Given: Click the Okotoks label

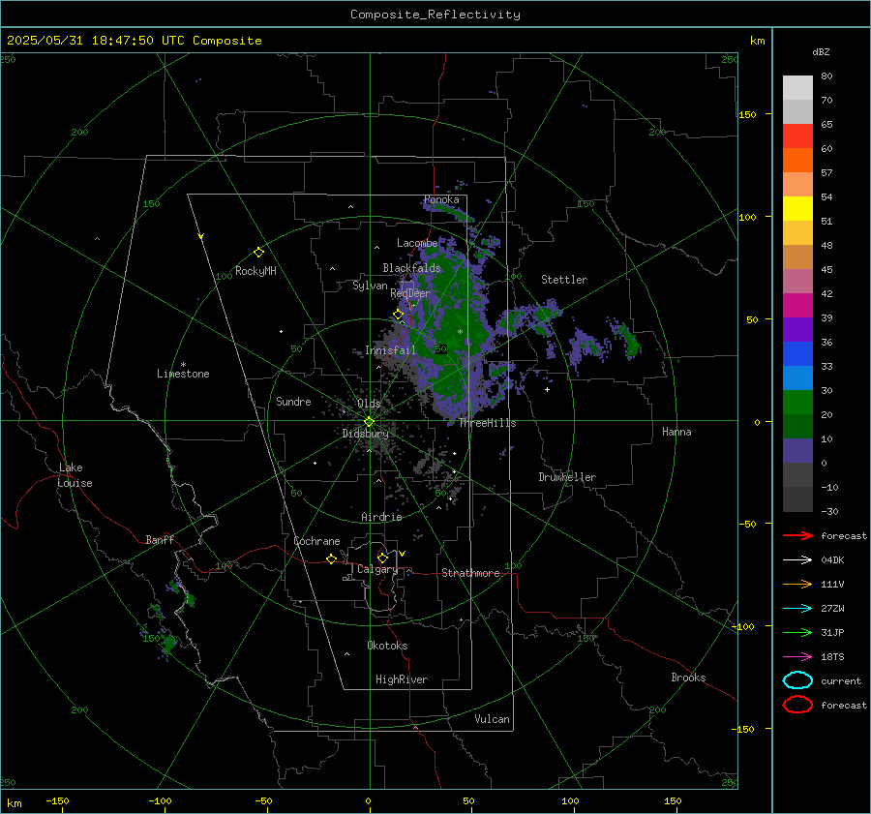Looking at the screenshot, I should coord(387,646).
